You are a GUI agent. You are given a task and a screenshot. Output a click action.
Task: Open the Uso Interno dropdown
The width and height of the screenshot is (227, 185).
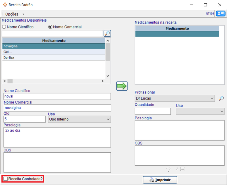(79, 119)
